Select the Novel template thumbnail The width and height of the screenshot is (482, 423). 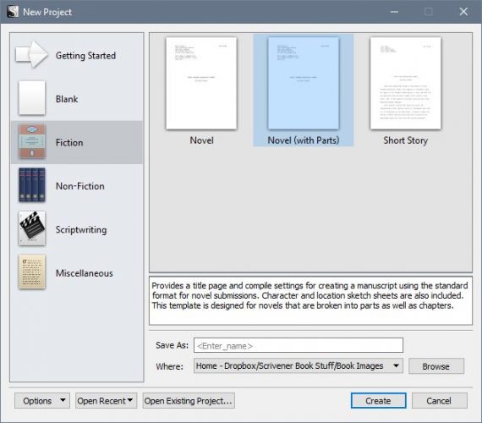[x=201, y=83]
